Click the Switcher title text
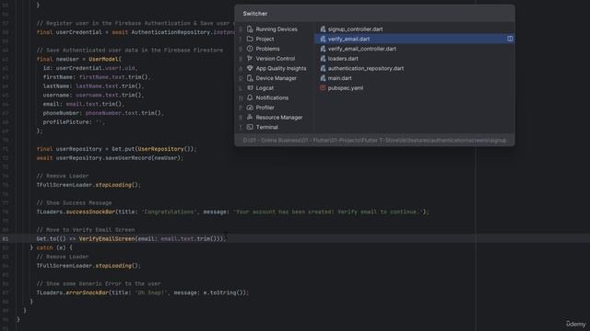590x331 pixels. pos(255,14)
